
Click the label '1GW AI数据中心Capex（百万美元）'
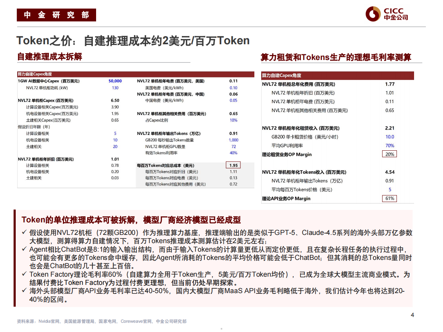pos(49,81)
